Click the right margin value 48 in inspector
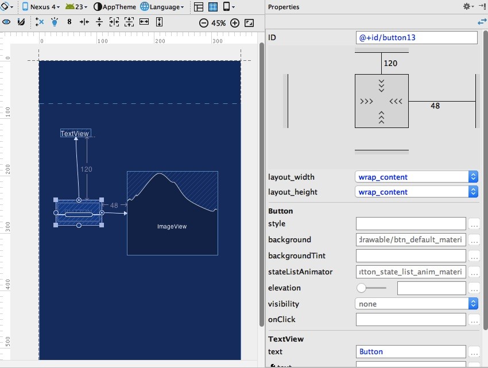488x368 pixels. point(435,106)
